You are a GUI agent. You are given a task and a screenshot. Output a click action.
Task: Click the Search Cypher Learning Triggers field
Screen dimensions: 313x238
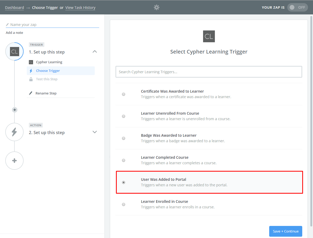(x=209, y=72)
